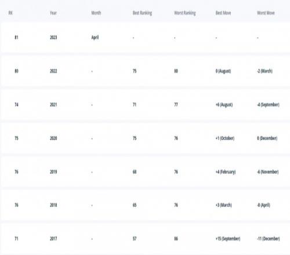290x255 pixels.
Task: Select the 2023 year row
Action: click(x=145, y=38)
